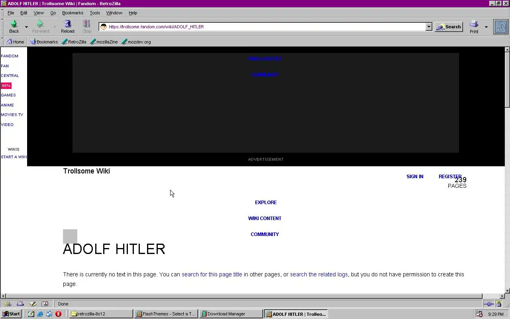Click the Trollsome Wiki title

pyautogui.click(x=86, y=171)
